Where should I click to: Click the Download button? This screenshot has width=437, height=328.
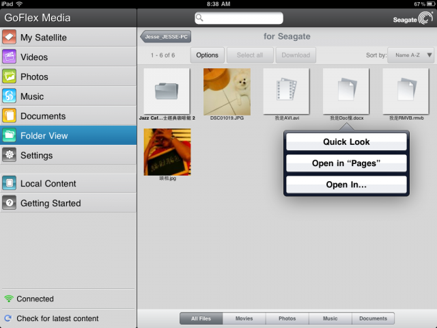point(296,55)
